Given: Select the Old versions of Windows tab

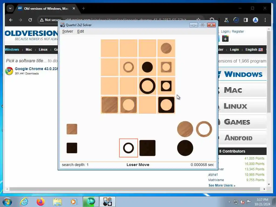Looking at the screenshot, I should pos(46,8).
